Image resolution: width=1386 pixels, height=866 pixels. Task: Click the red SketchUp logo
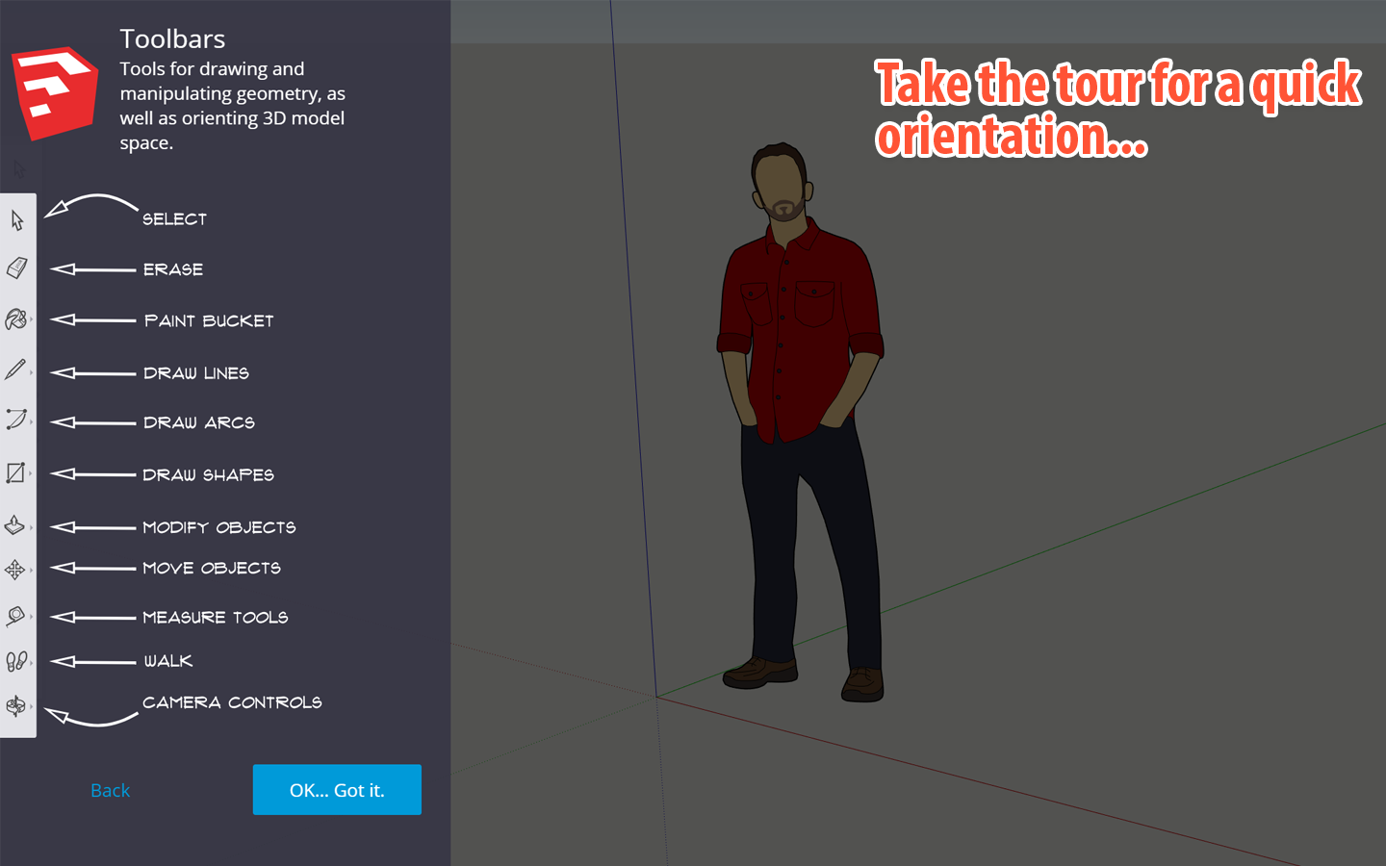54,93
